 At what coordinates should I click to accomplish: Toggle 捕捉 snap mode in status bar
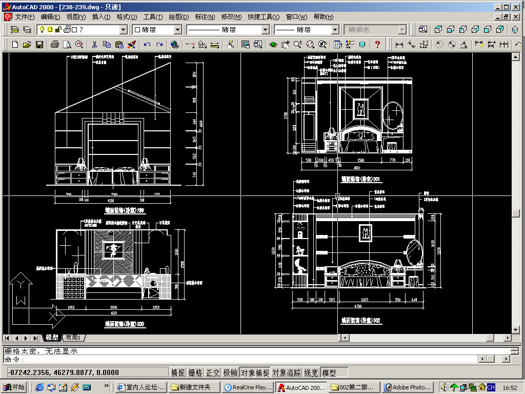178,372
